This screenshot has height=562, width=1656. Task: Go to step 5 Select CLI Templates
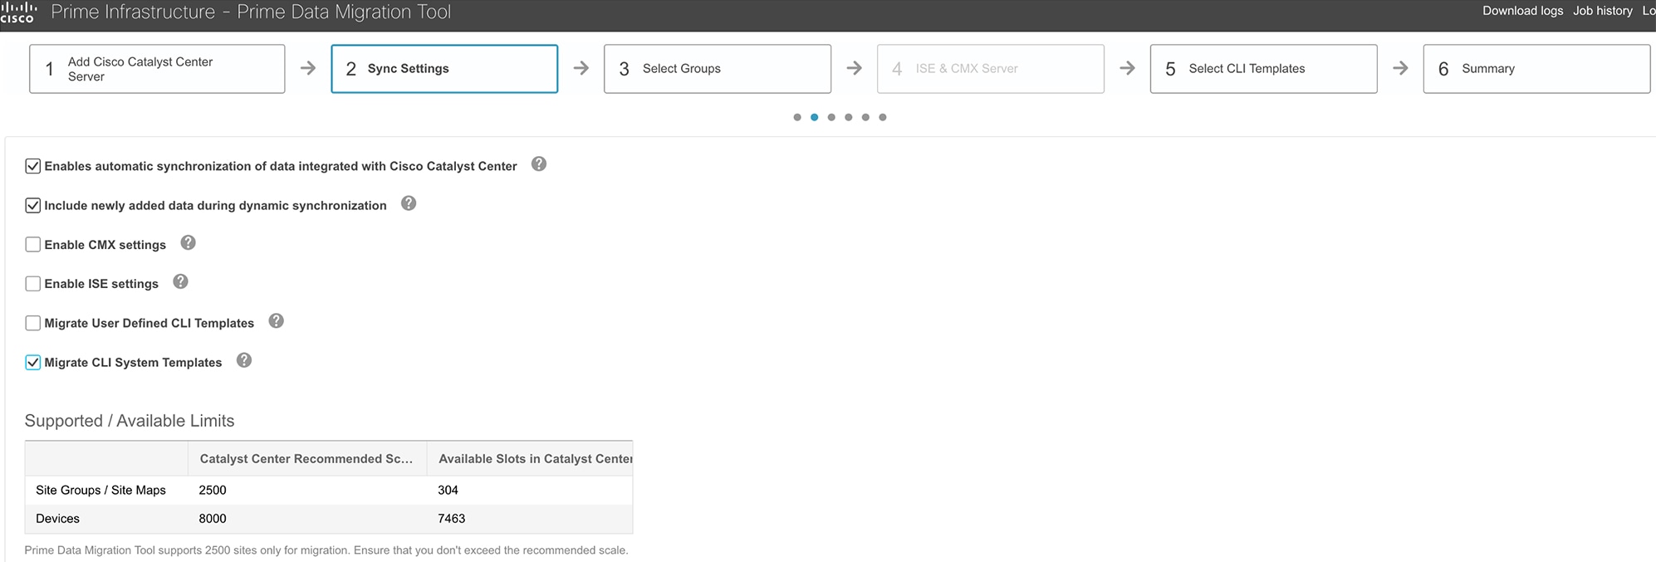tap(1264, 69)
